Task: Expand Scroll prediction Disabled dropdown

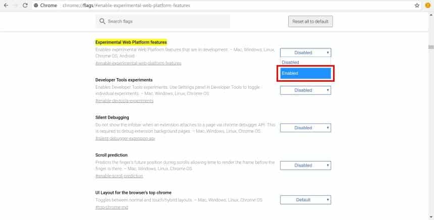Action: [x=306, y=166]
